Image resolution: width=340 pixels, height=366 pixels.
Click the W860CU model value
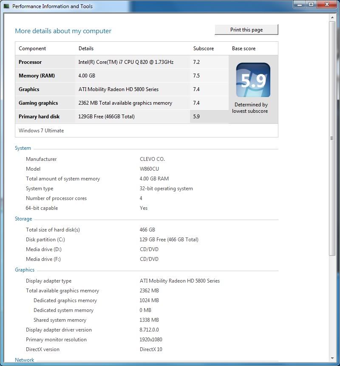[149, 169]
